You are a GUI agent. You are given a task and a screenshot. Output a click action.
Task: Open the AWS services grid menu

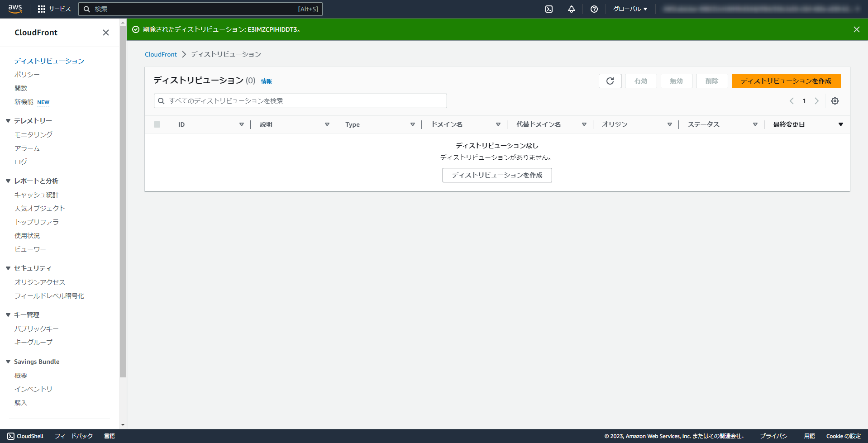tap(42, 9)
